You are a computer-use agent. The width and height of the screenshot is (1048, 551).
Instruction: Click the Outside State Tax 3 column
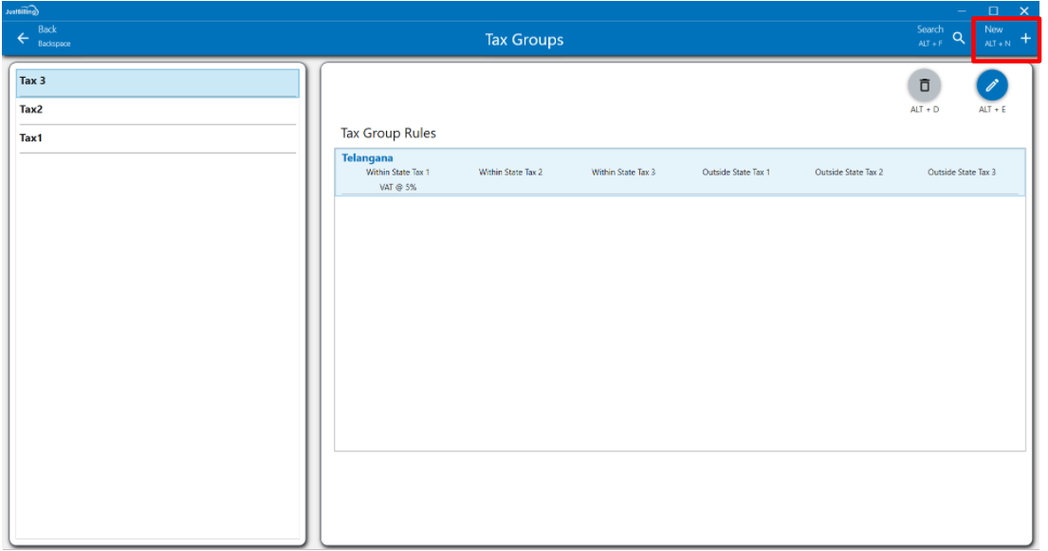coord(962,173)
